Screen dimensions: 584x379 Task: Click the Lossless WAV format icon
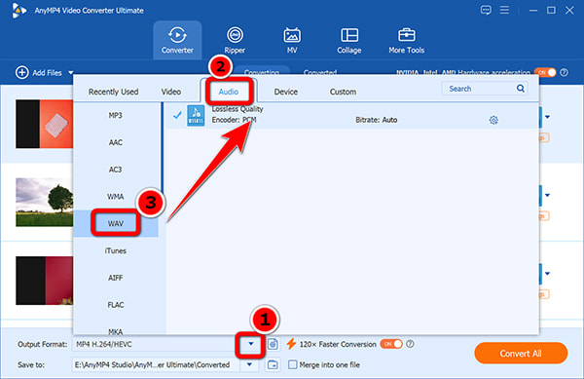point(196,116)
